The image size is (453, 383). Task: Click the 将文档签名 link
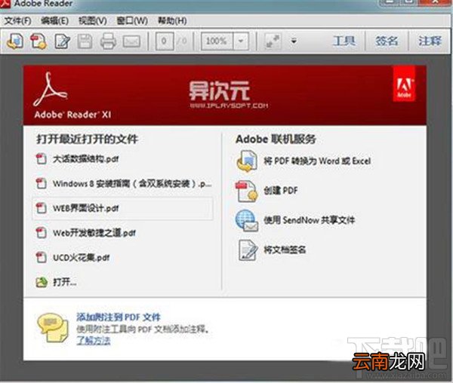(285, 250)
